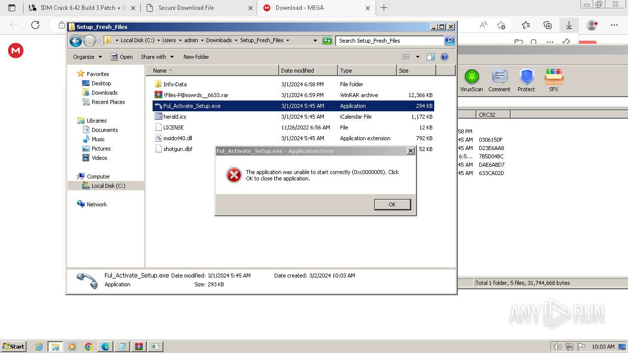Screen dimensions: 628x353
Task: Open Recent Places in navigation pane
Action: tap(108, 102)
